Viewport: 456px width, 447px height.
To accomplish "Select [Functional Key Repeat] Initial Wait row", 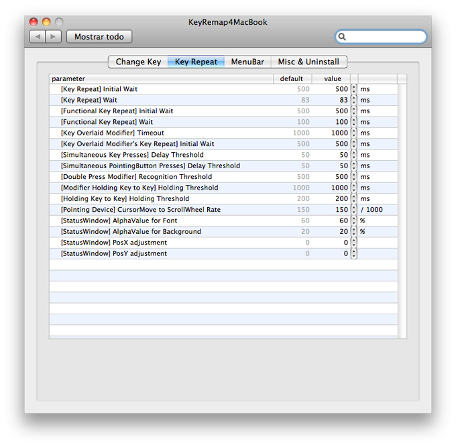I will [x=223, y=111].
